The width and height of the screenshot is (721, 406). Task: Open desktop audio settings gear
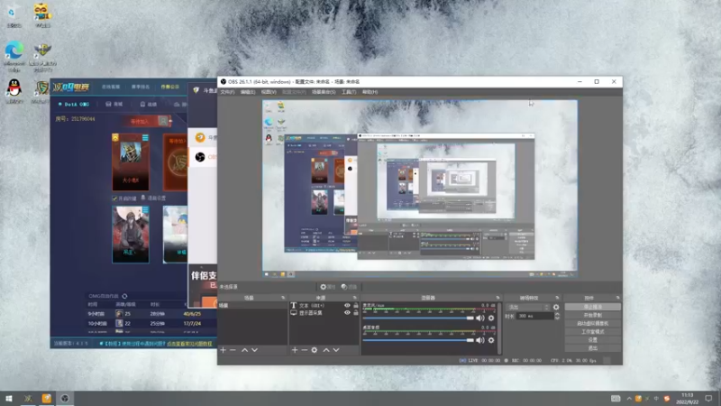[x=491, y=340]
